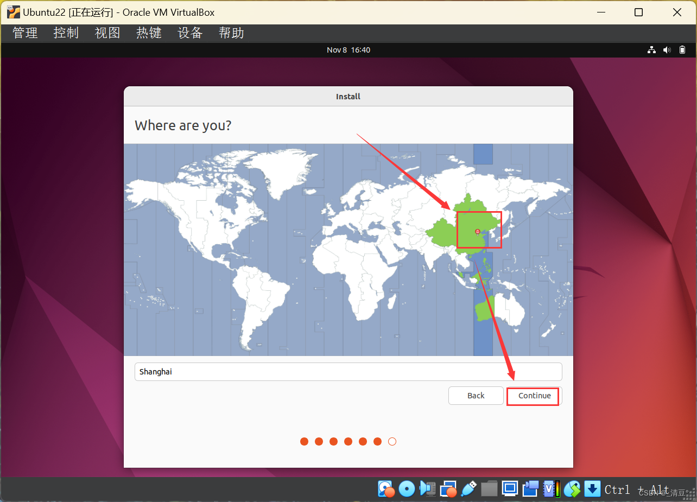This screenshot has height=502, width=697.
Task: Click the CPU virtualization V status icon
Action: 552,489
